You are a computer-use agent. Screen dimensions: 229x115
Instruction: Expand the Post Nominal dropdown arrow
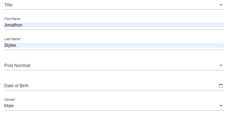tap(221, 65)
